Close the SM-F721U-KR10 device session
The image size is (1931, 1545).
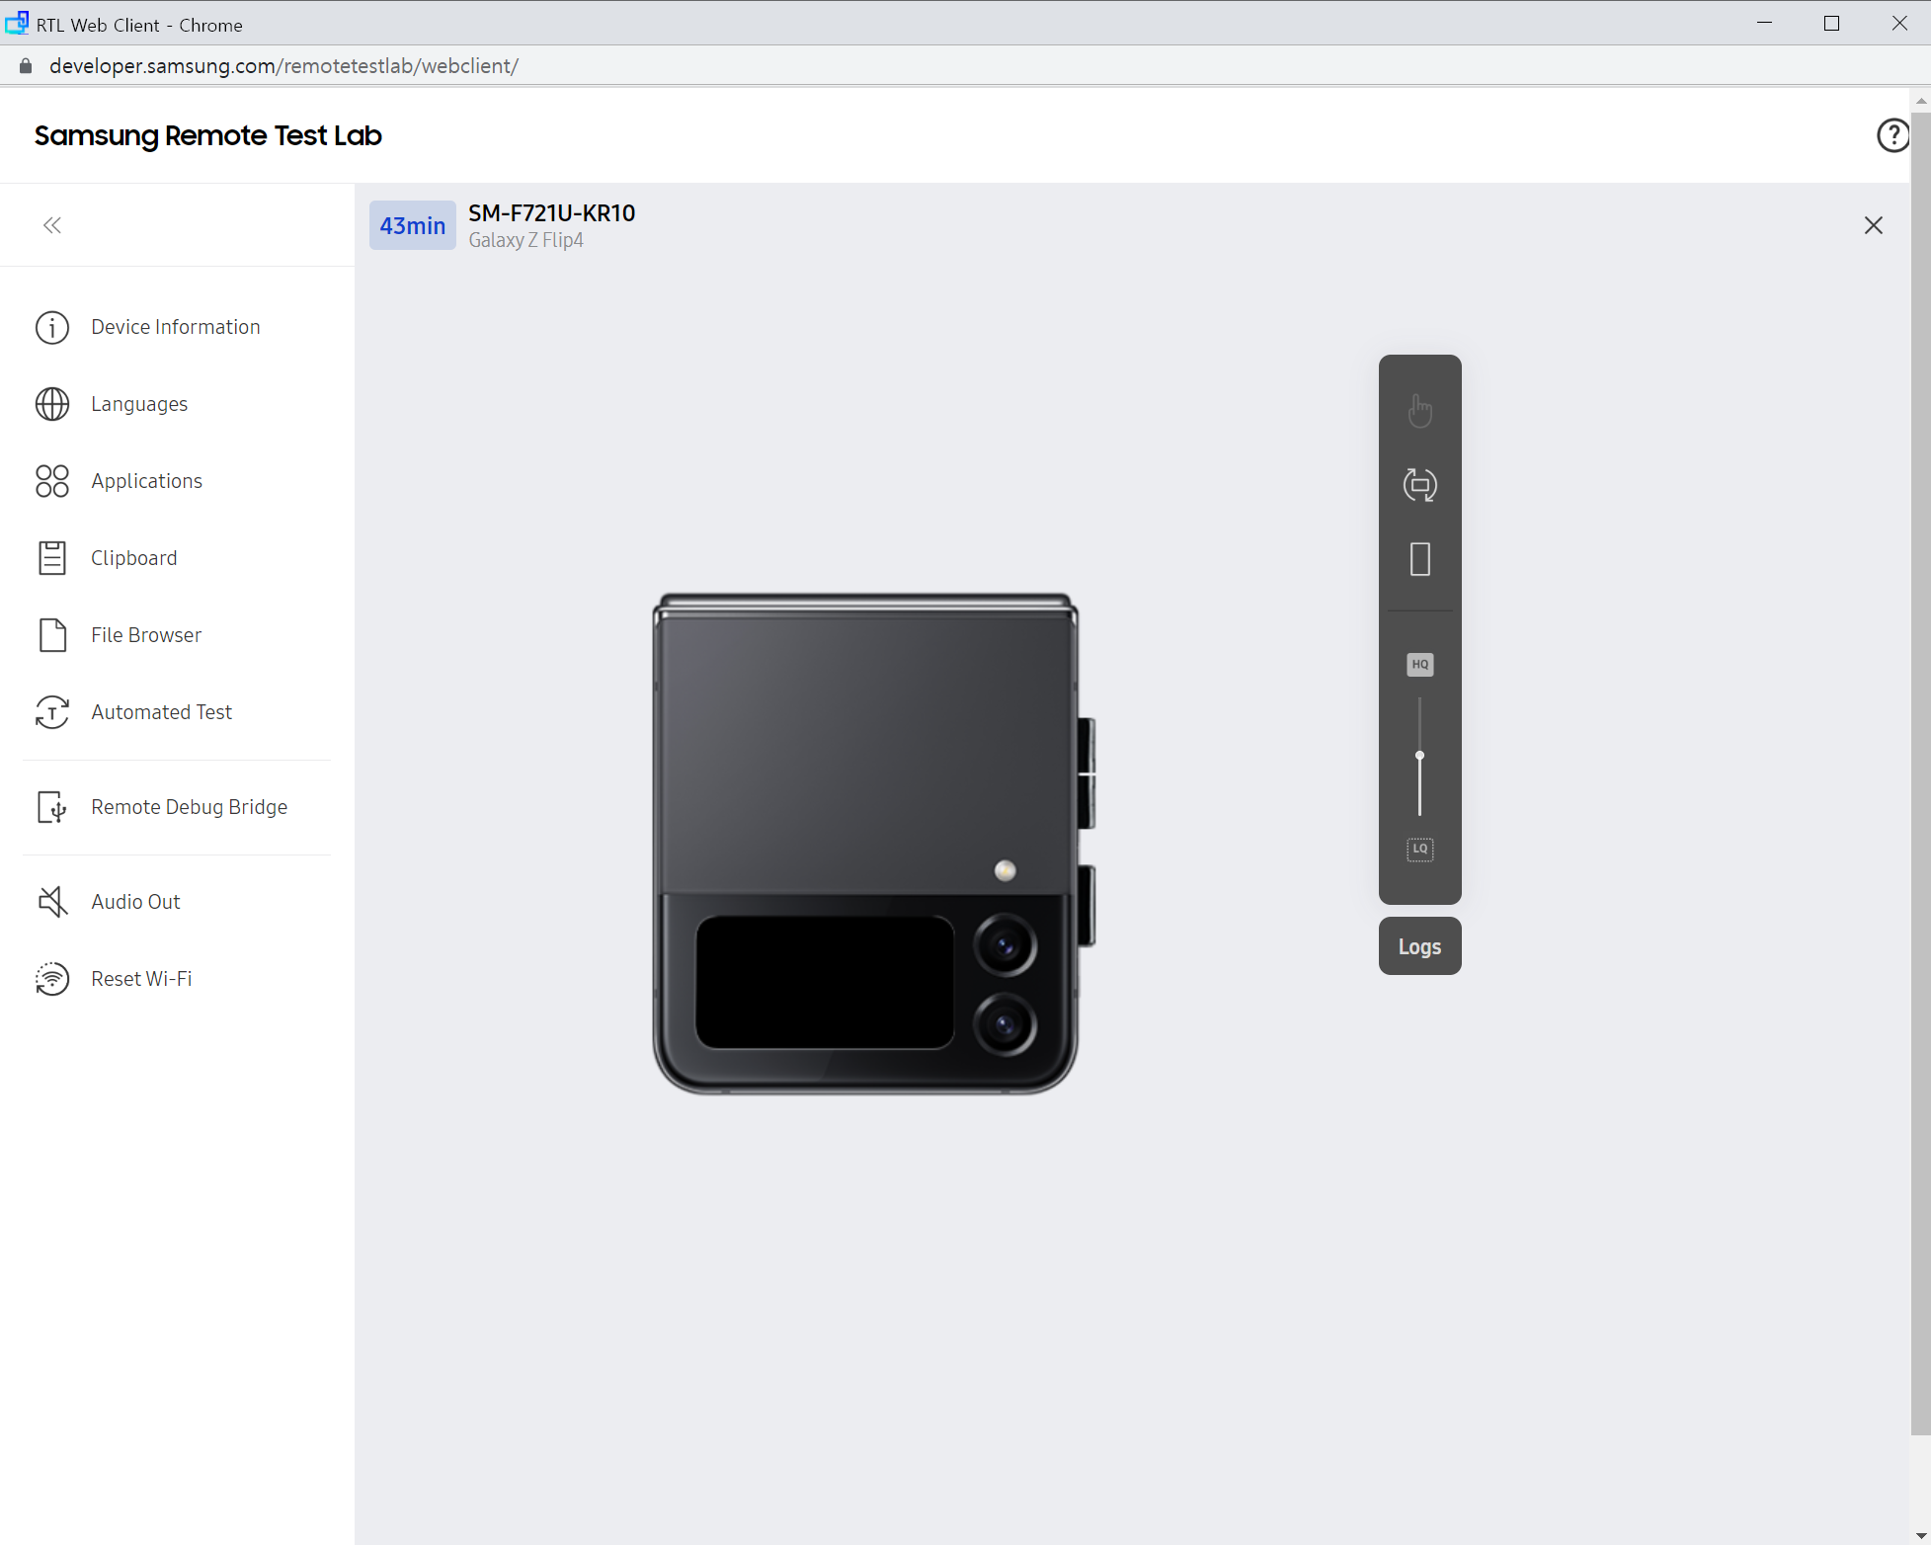pyautogui.click(x=1873, y=225)
